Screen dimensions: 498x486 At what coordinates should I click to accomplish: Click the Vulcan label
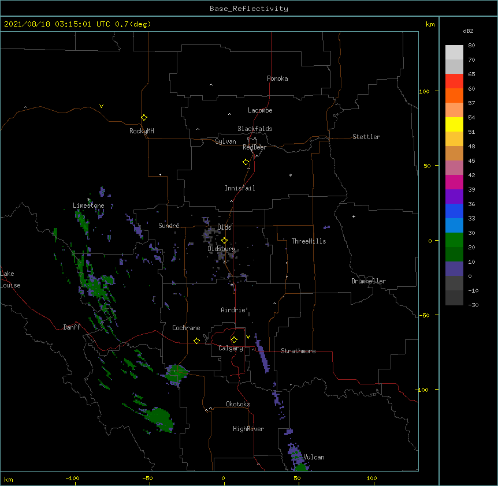tap(314, 457)
